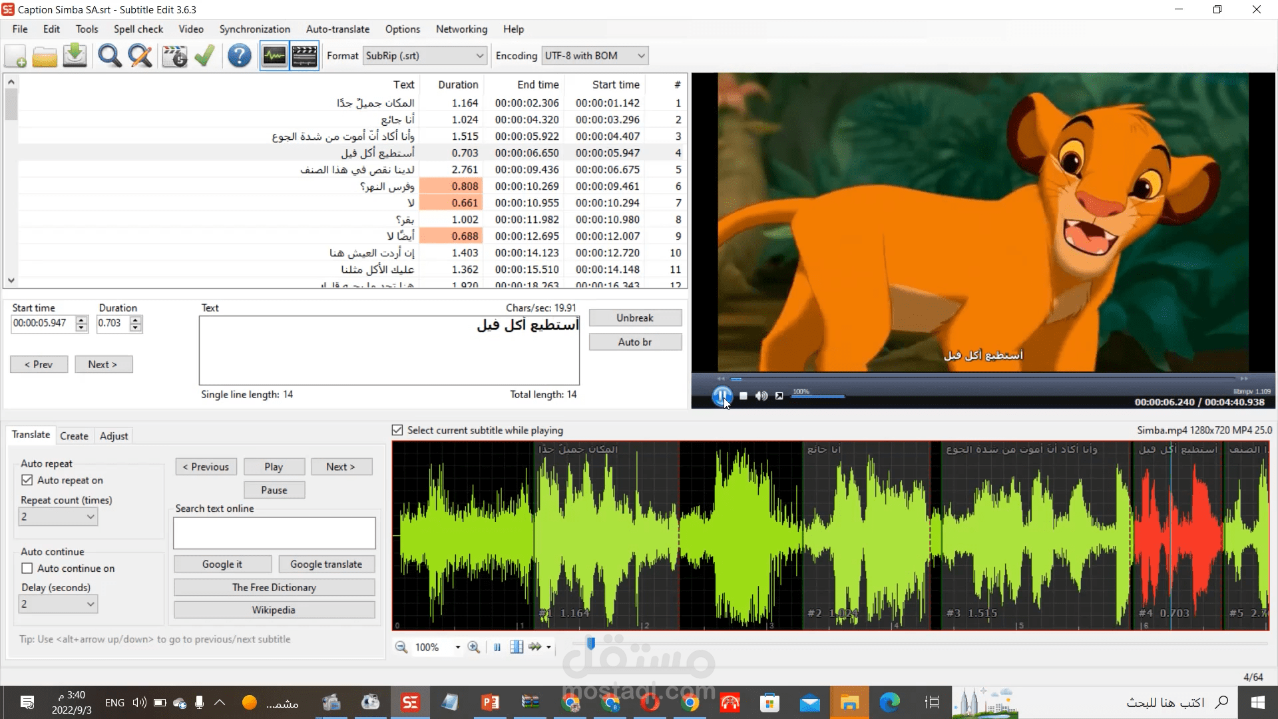This screenshot has width=1278, height=719.
Task: Toggle center-lock waveform icon
Action: coord(517,647)
